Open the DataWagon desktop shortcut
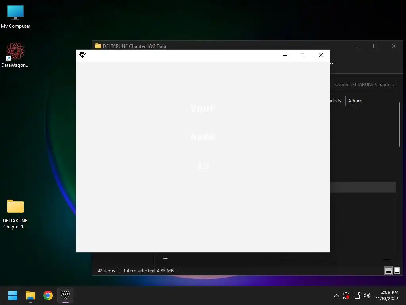 15,55
